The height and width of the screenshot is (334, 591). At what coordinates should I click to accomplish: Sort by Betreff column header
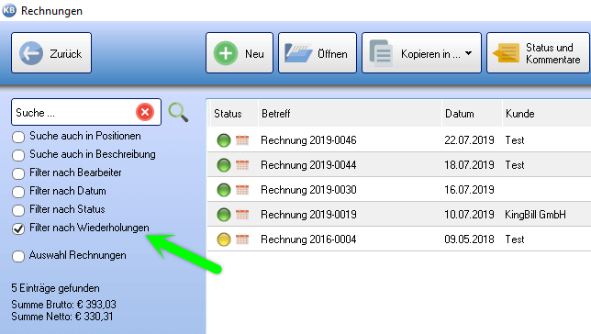[x=350, y=114]
